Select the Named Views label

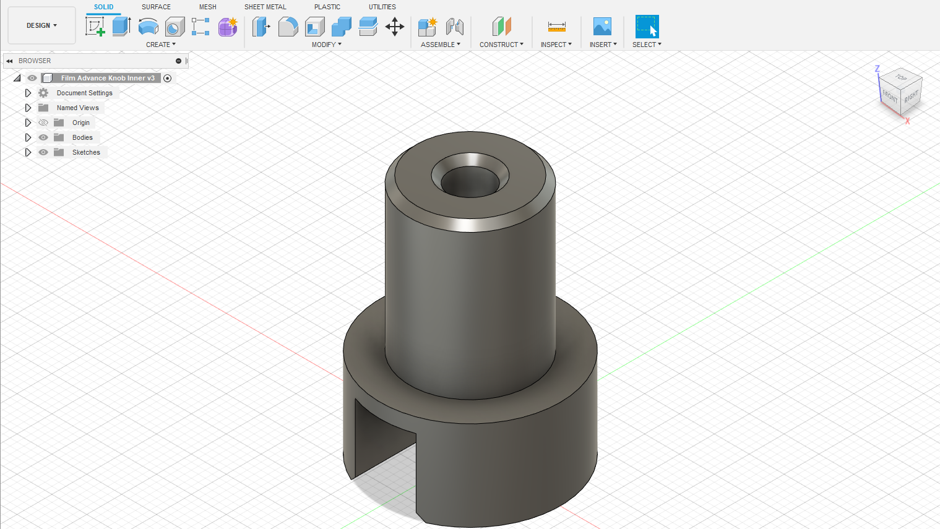tap(78, 108)
